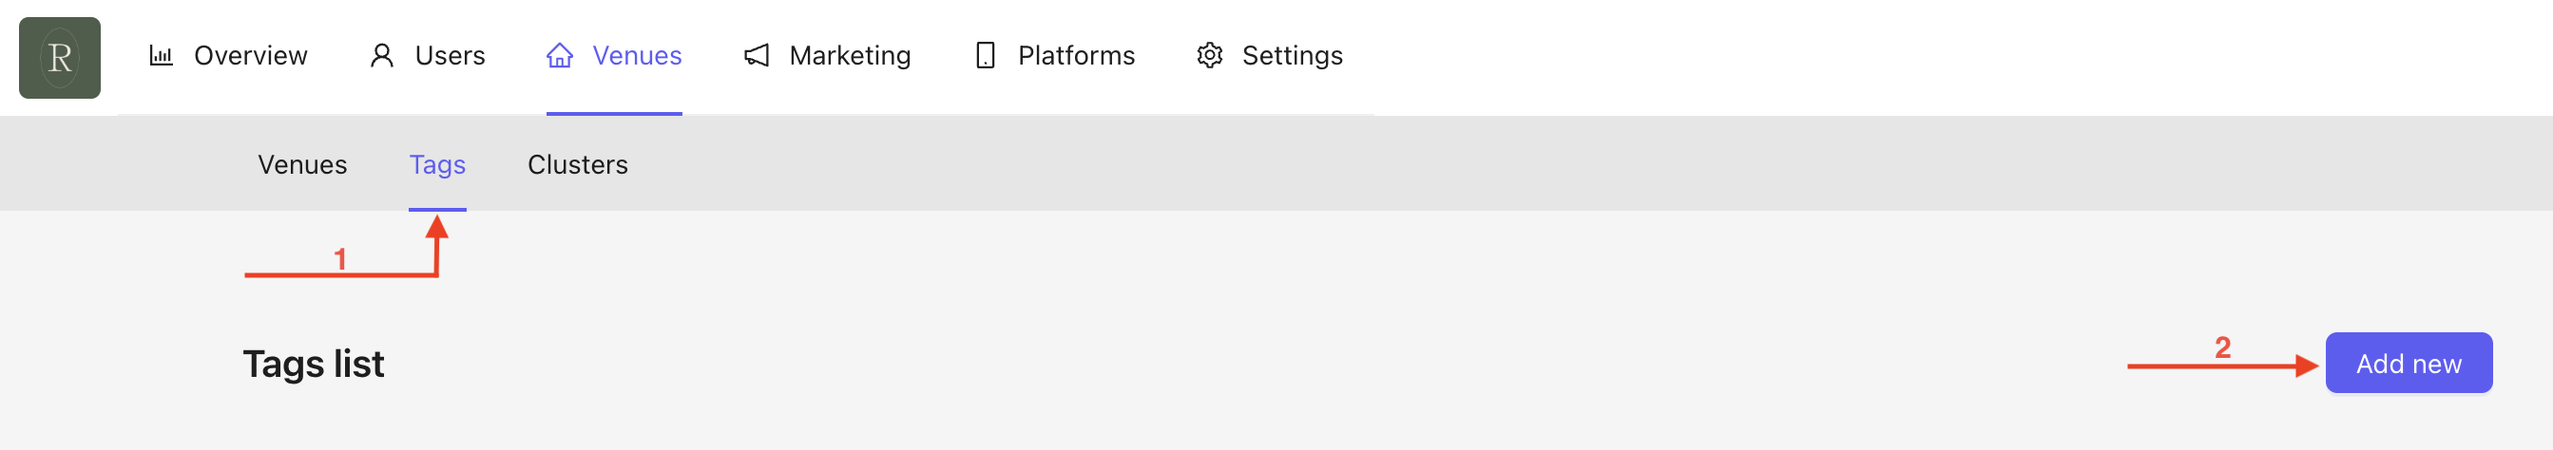This screenshot has width=2553, height=450.
Task: Open the Overview menu item
Action: pyautogui.click(x=251, y=55)
